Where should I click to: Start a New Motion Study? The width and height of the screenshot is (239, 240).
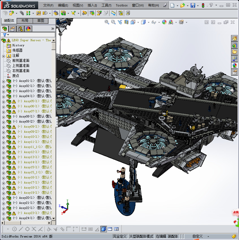[84, 13]
